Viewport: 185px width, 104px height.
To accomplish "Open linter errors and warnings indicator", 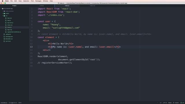I will click(x=13, y=103).
